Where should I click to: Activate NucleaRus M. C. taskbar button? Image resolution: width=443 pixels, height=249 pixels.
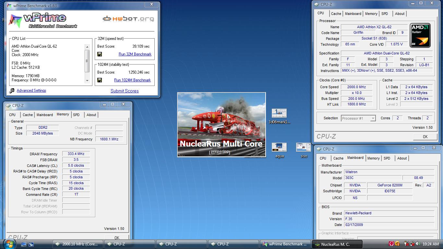point(337,244)
